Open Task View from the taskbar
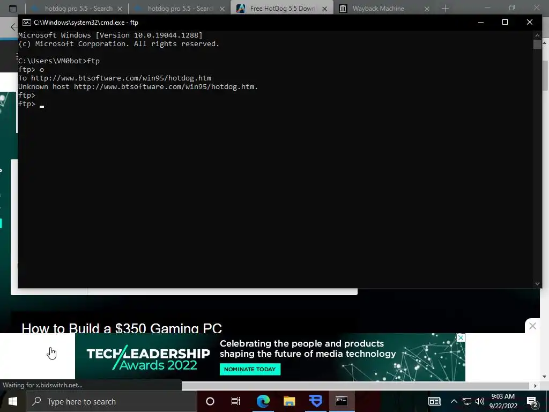The height and width of the screenshot is (412, 549). click(x=236, y=401)
